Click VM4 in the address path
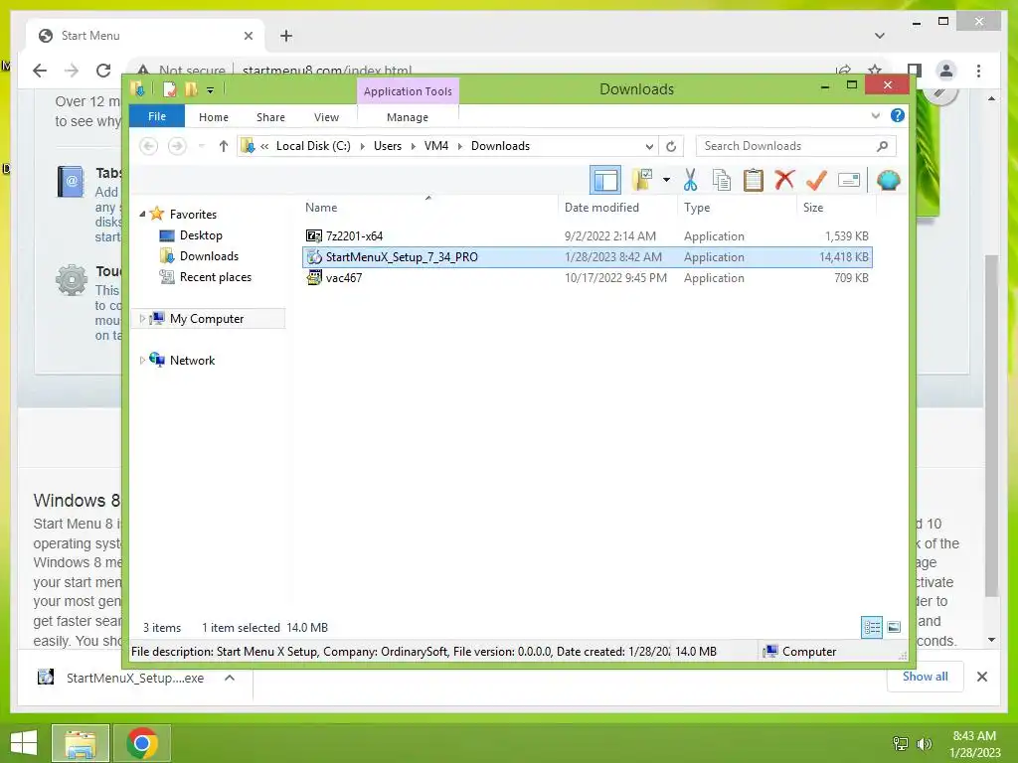Viewport: 1018px width, 763px height. 436,146
